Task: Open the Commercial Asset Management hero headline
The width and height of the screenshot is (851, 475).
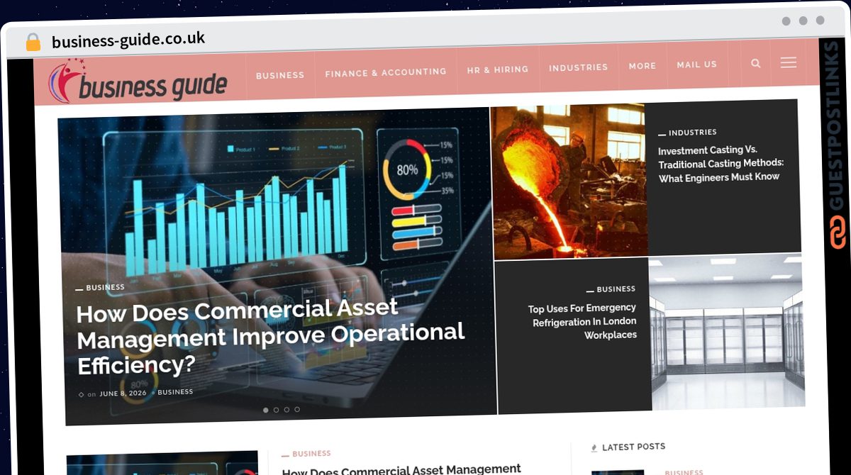Action: [271, 337]
